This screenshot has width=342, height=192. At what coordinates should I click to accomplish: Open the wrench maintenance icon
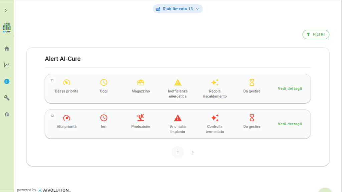coord(7,98)
